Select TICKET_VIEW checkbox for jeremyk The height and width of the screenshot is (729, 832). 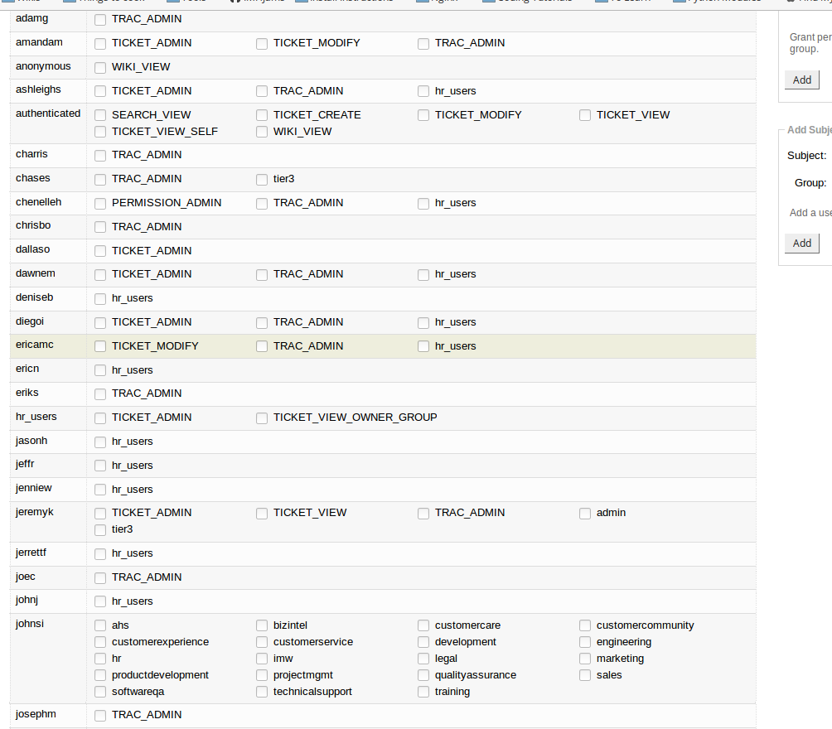pyautogui.click(x=262, y=513)
